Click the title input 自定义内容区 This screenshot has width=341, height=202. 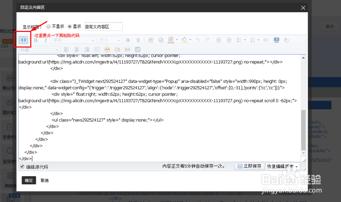click(104, 27)
